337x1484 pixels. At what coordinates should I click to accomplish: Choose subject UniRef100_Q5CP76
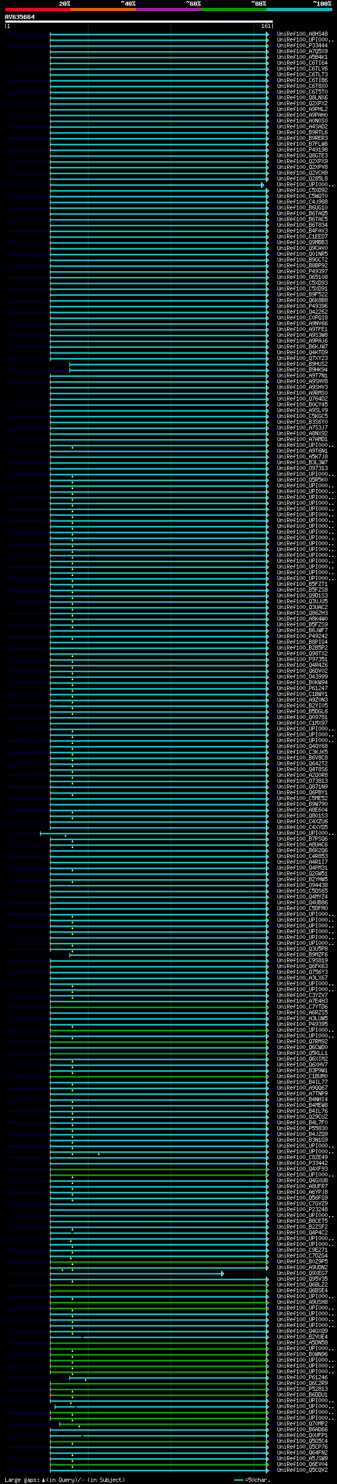tap(302, 1446)
